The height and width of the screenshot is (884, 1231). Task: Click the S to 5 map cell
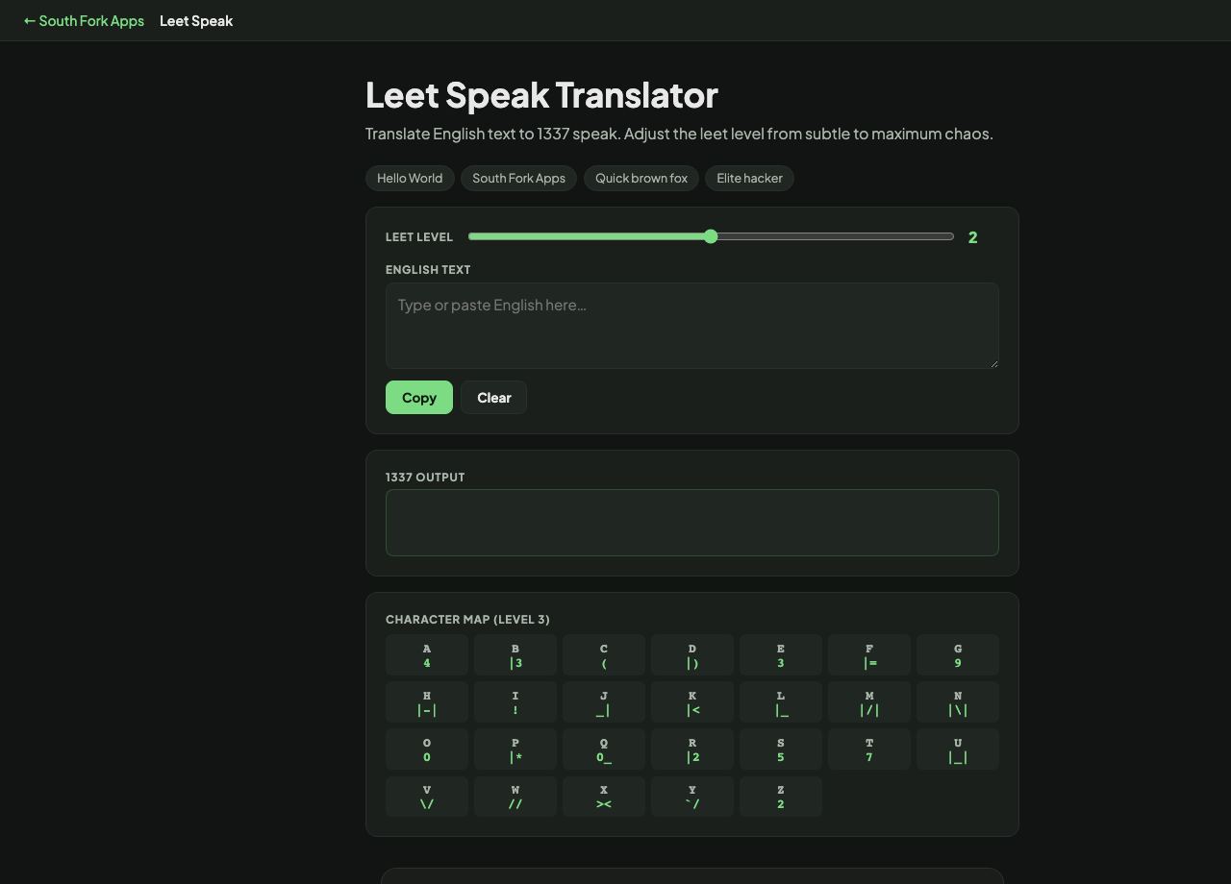pos(781,749)
